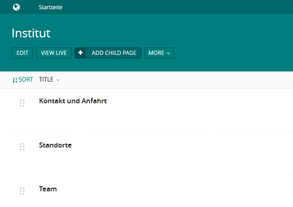Click the chevron after Startseite breadcrumb
Image resolution: width=293 pixels, height=207 pixels.
(68, 7)
